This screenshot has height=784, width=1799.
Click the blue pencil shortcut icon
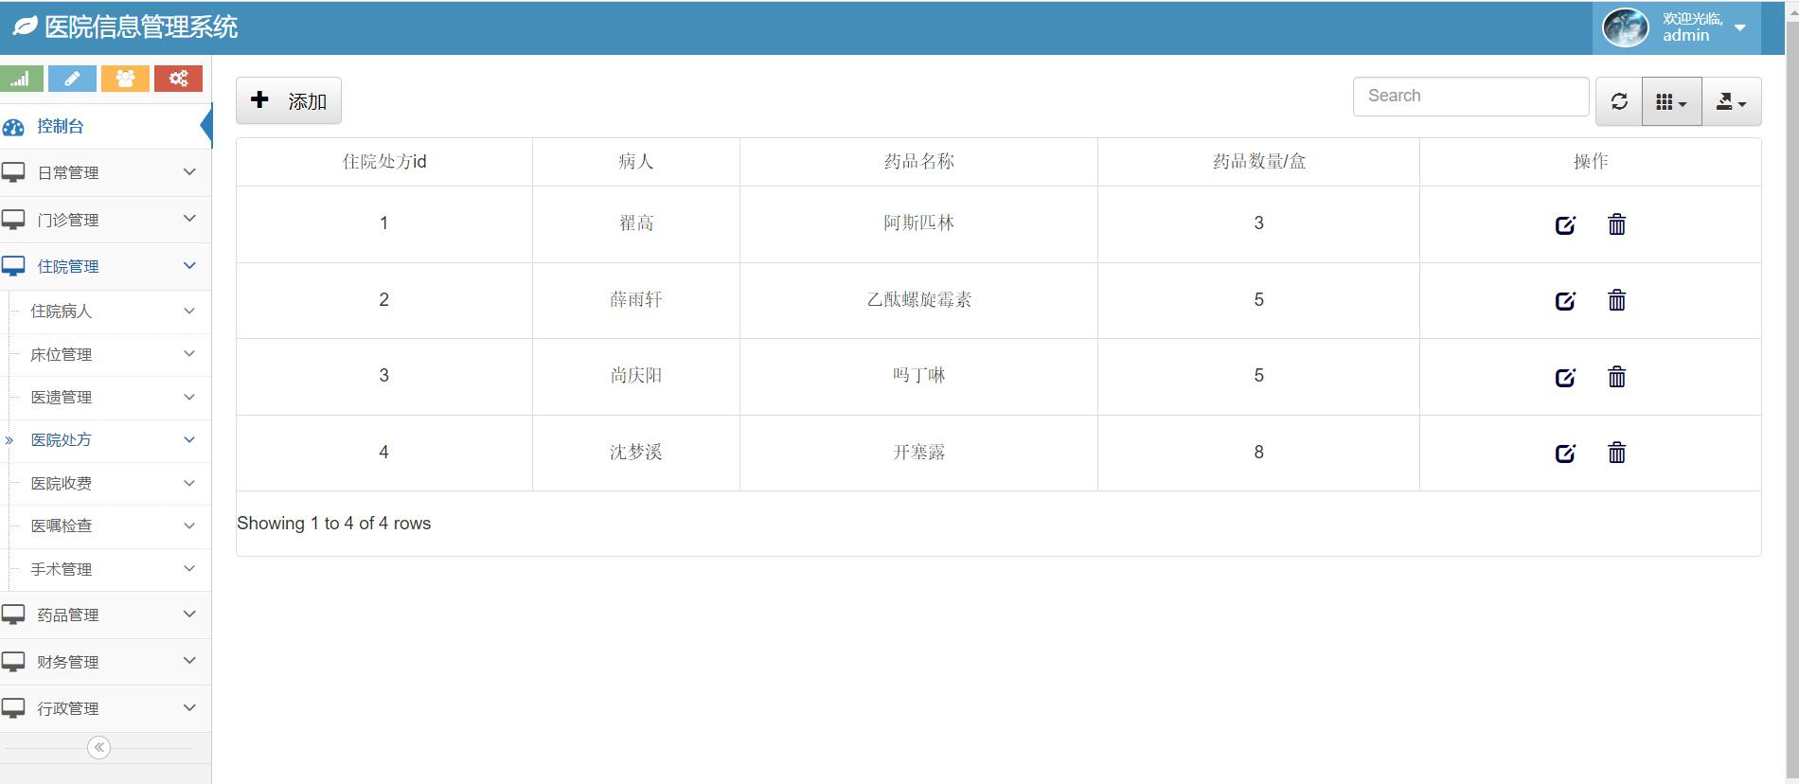coord(72,79)
